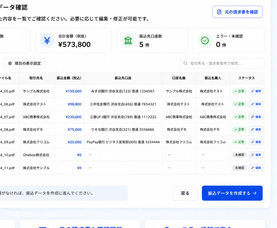Click the 4_10.pdf file name

[7, 155]
